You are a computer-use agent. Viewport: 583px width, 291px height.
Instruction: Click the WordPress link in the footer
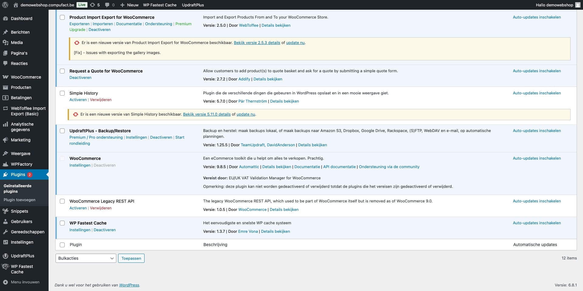click(129, 285)
